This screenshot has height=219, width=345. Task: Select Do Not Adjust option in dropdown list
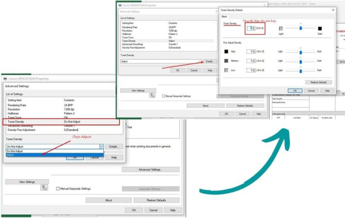tap(15, 151)
